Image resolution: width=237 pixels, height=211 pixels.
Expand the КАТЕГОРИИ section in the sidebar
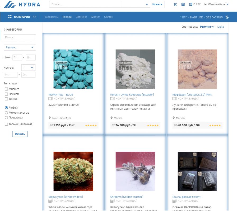click(13, 30)
